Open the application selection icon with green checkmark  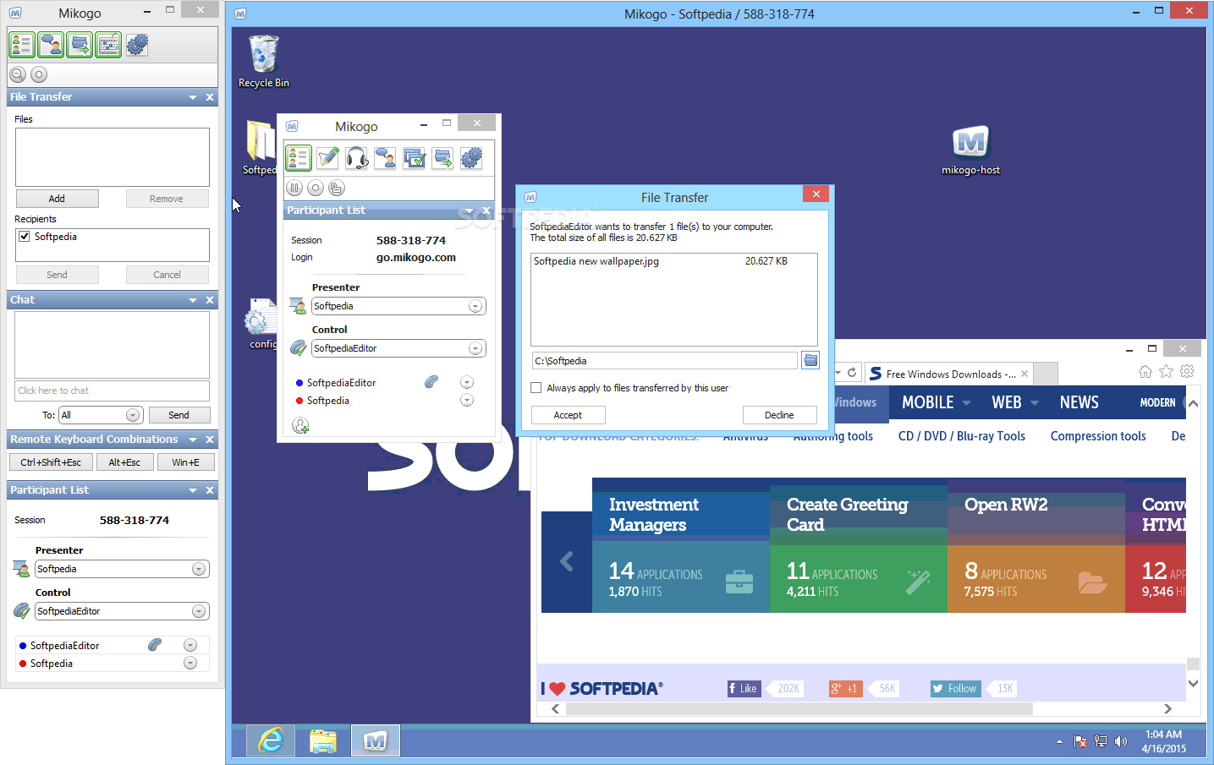pyautogui.click(x=415, y=157)
